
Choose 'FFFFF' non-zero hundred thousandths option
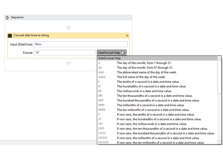(x=157, y=133)
